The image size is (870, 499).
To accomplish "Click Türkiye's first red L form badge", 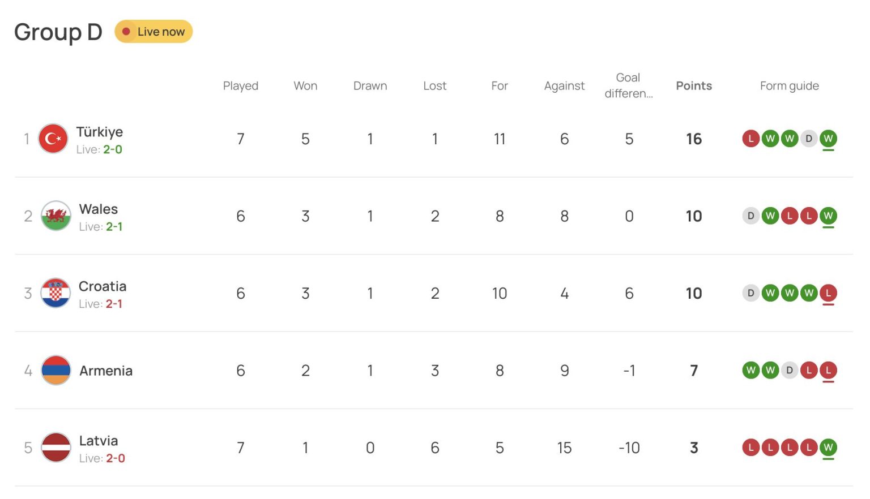I will 751,139.
